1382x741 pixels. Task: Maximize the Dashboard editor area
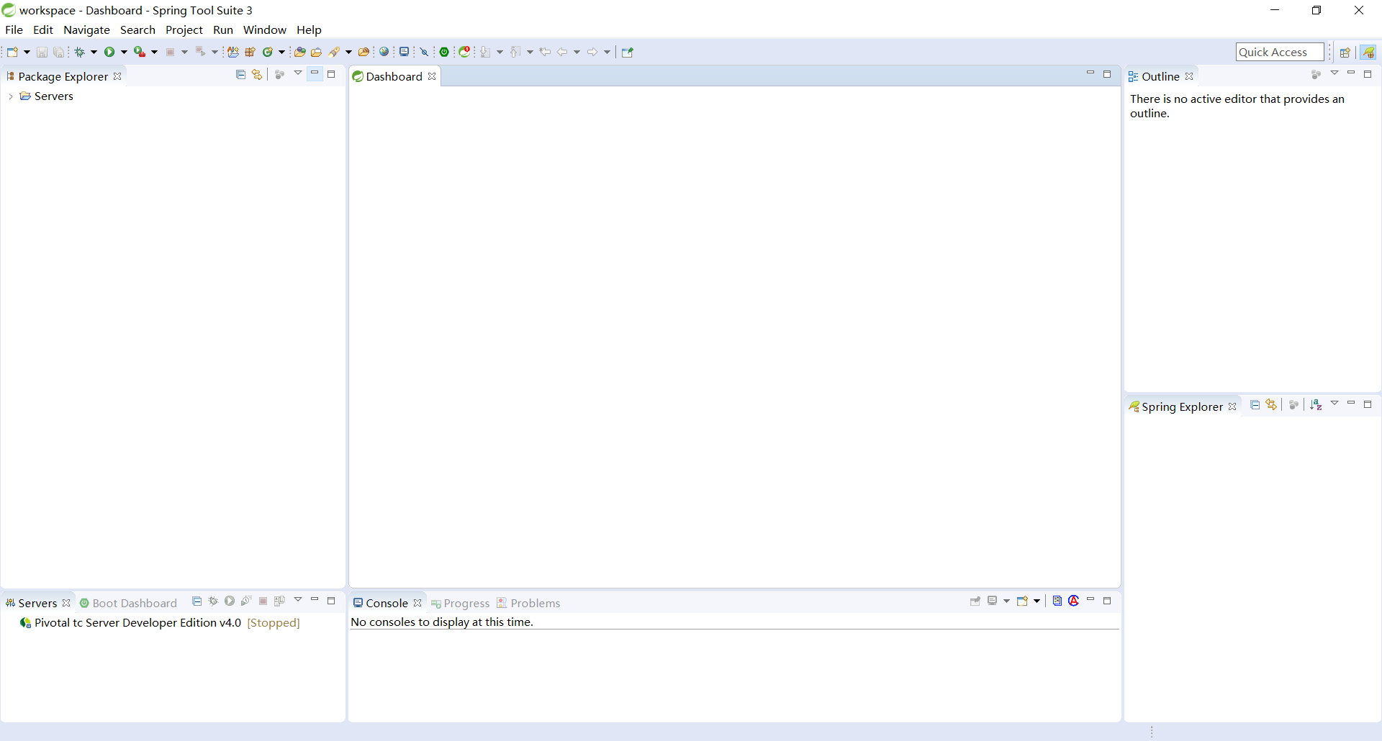point(1107,74)
